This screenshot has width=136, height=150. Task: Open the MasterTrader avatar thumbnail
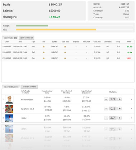tap(9, 100)
